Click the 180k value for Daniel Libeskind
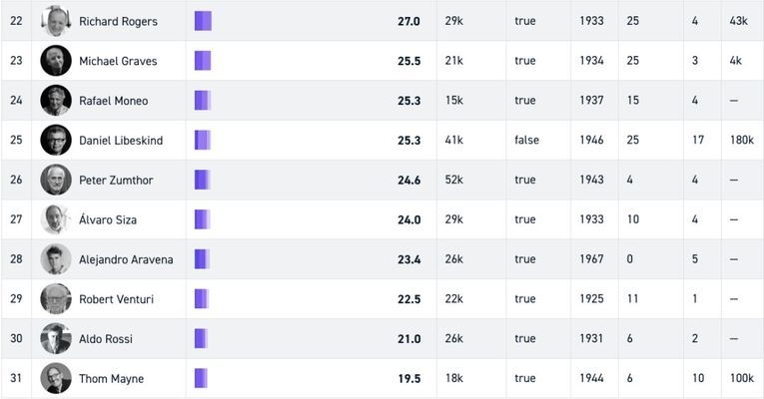Viewport: 764px width, 399px height. (x=742, y=141)
